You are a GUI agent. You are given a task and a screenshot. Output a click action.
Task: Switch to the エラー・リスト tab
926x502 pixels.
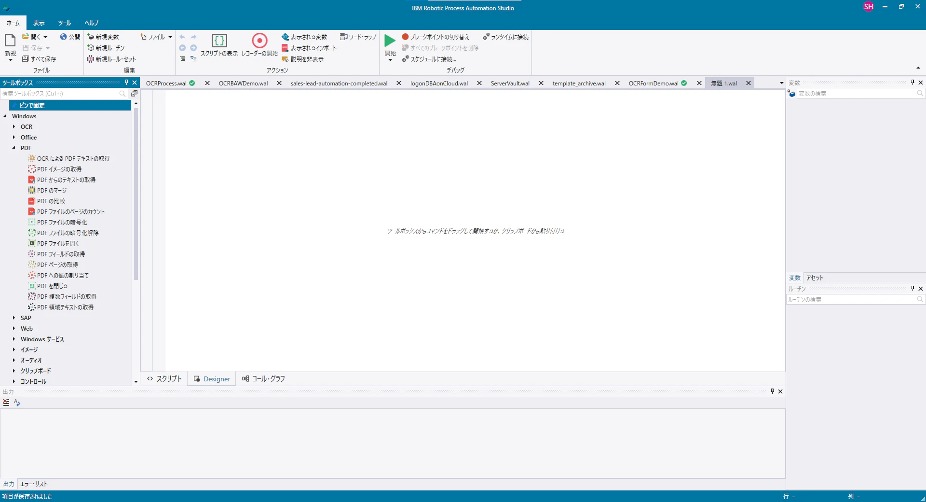coord(34,484)
